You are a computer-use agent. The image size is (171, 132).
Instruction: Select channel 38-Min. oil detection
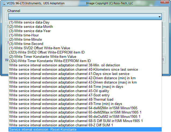coord(85,65)
